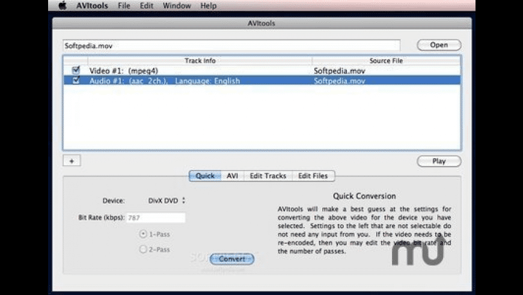
Task: Click the Convert button
Action: [x=232, y=259]
